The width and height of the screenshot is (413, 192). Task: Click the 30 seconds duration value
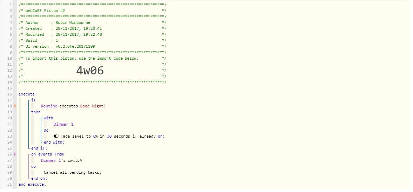pos(109,136)
